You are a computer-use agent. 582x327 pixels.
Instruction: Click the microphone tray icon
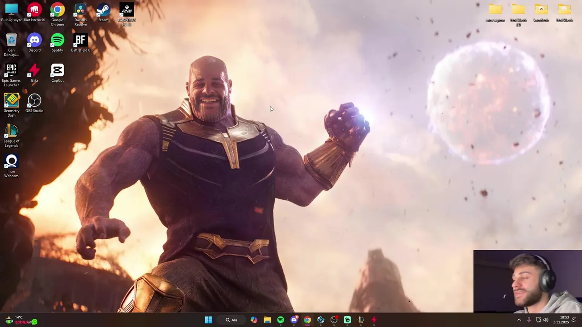[x=529, y=320]
